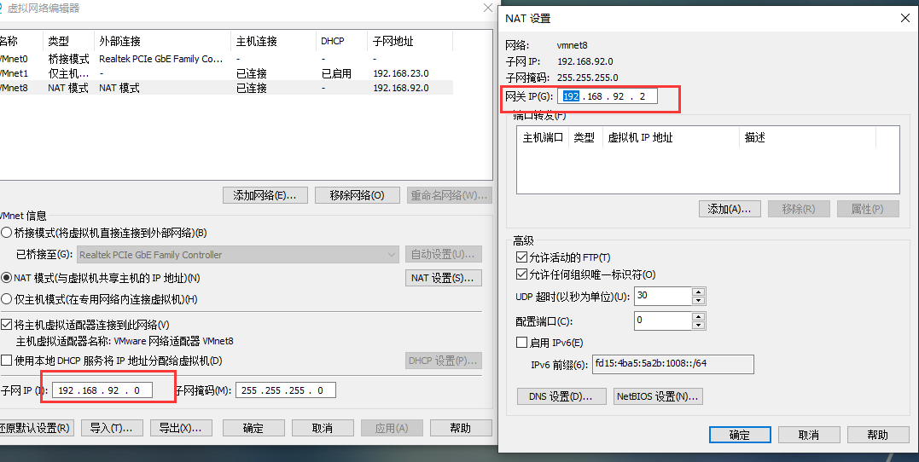Image resolution: width=919 pixels, height=462 pixels.
Task: Click 移除网络(O) button
Action: pos(357,195)
